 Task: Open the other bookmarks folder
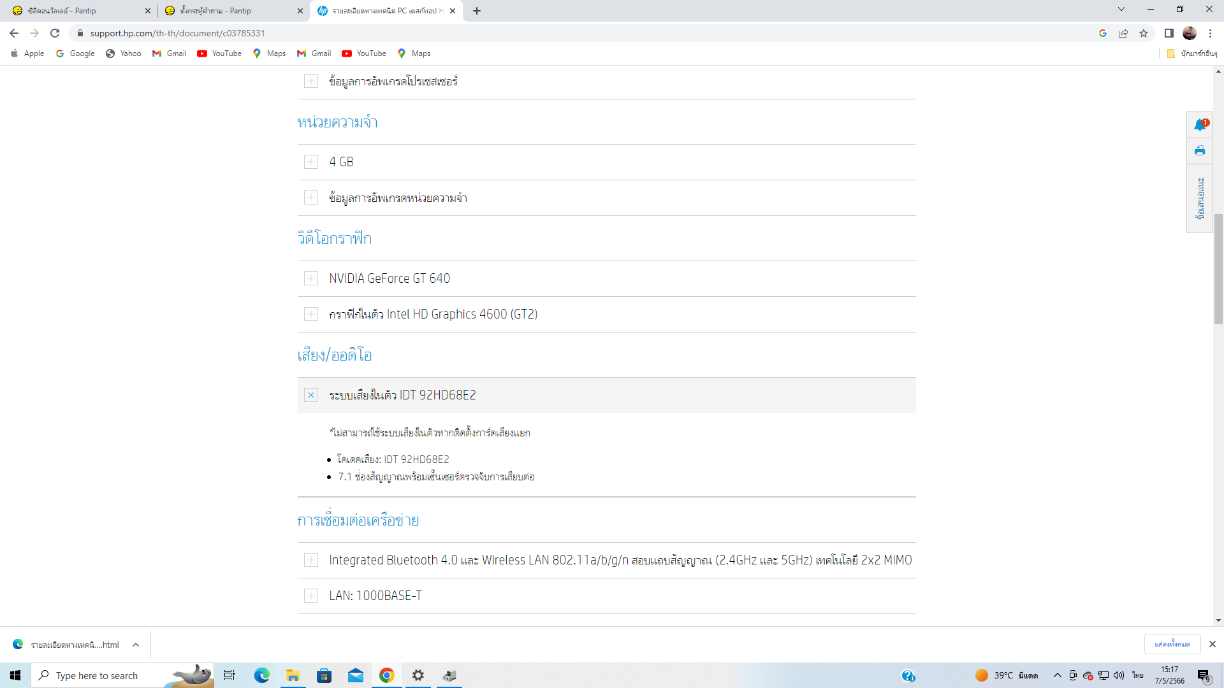(x=1191, y=54)
